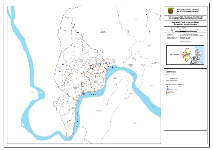Click the Batas Kabupaten/Kota line symbol in legend
The width and height of the screenshot is (213, 150).
[x=168, y=77]
